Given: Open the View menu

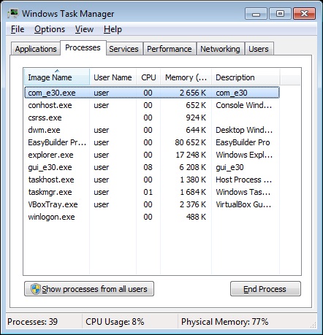Looking at the screenshot, I should click(x=84, y=29).
